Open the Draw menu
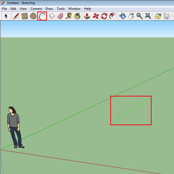This screenshot has height=174, width=174. (49, 9)
